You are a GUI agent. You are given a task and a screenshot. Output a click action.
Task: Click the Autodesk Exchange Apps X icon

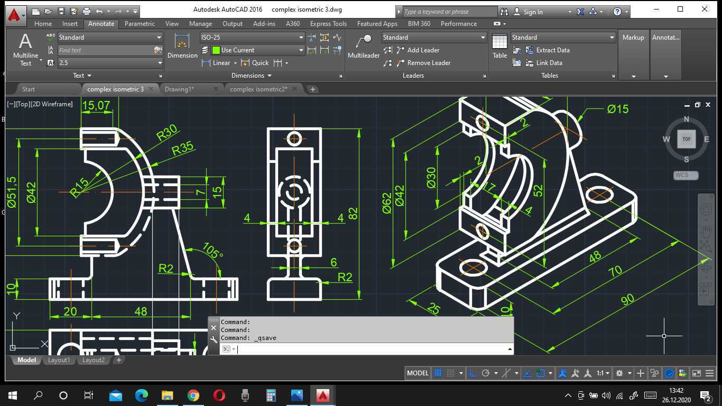tap(580, 12)
